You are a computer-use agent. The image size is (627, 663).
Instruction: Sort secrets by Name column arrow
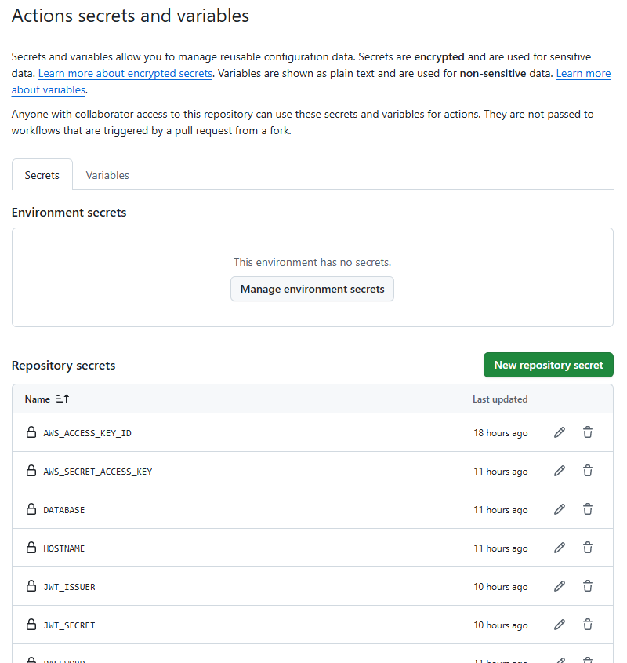[63, 399]
